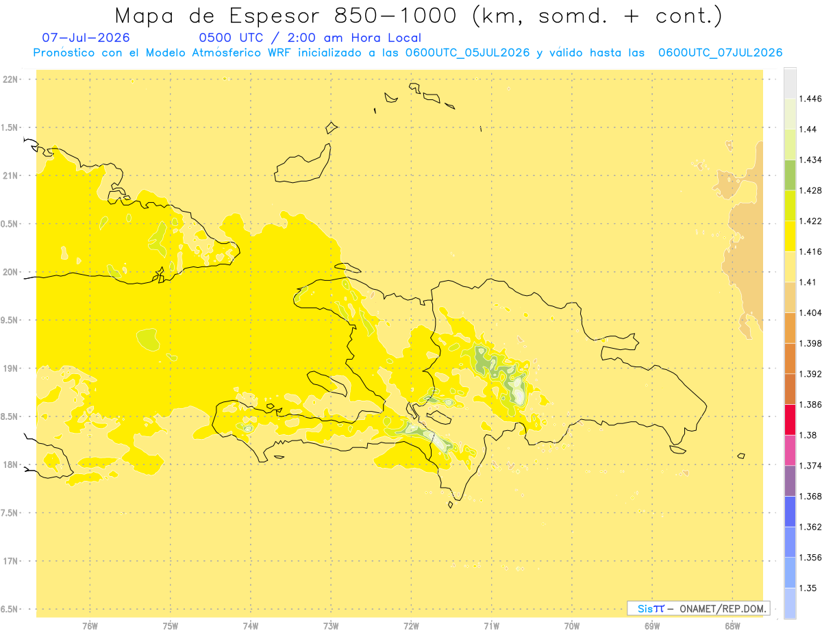Click the '69W' longitude label
Image resolution: width=822 pixels, height=635 pixels.
point(652,626)
